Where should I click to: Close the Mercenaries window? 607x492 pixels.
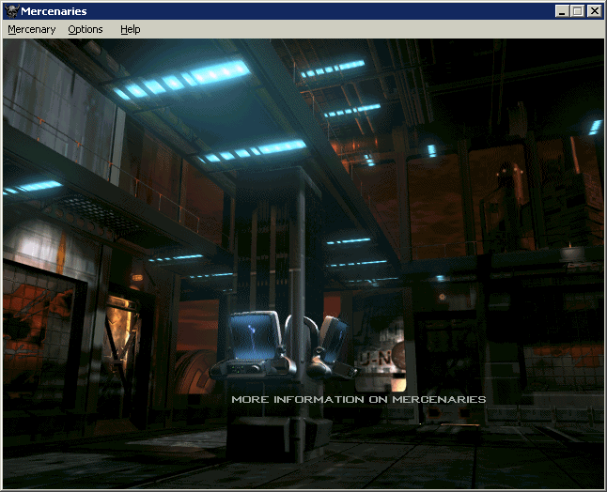point(594,11)
